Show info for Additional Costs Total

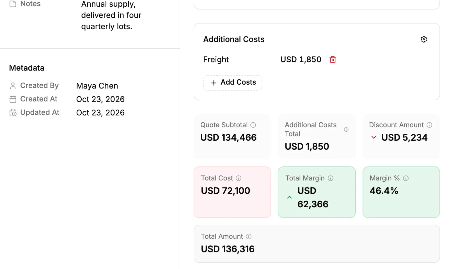tap(346, 129)
